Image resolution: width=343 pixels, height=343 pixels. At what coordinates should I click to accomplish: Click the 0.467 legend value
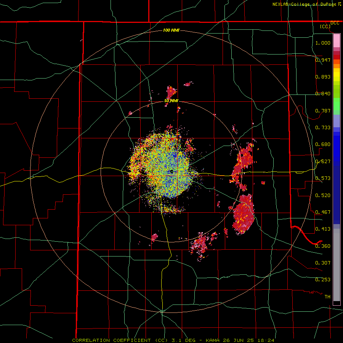(323, 212)
